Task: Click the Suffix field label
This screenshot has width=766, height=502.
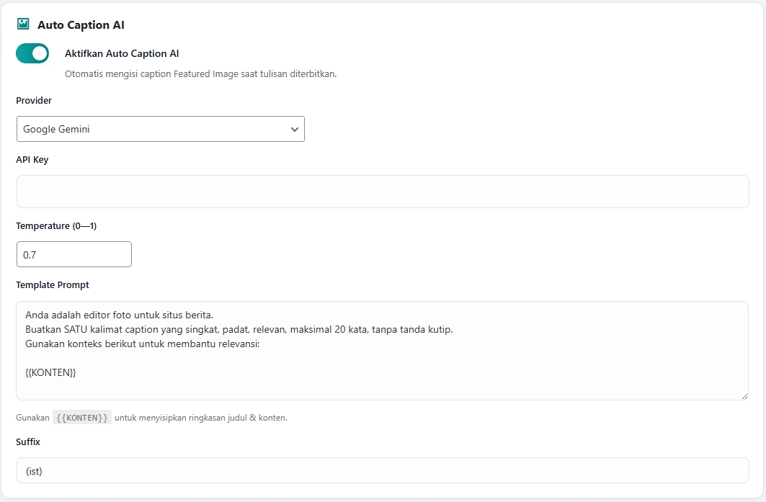Action: (28, 442)
